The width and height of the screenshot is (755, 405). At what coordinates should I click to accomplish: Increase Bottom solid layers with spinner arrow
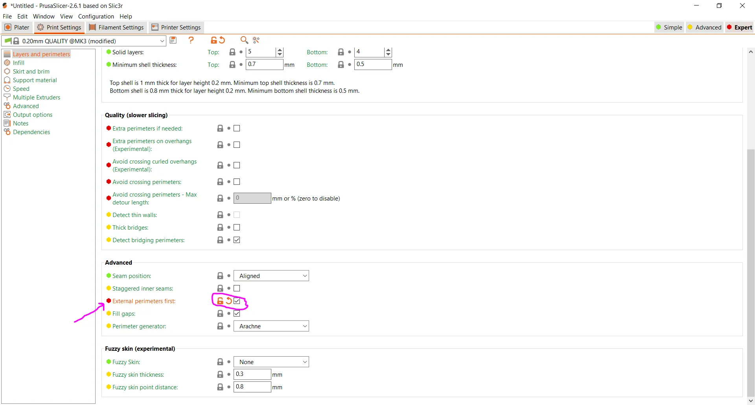tap(388, 50)
